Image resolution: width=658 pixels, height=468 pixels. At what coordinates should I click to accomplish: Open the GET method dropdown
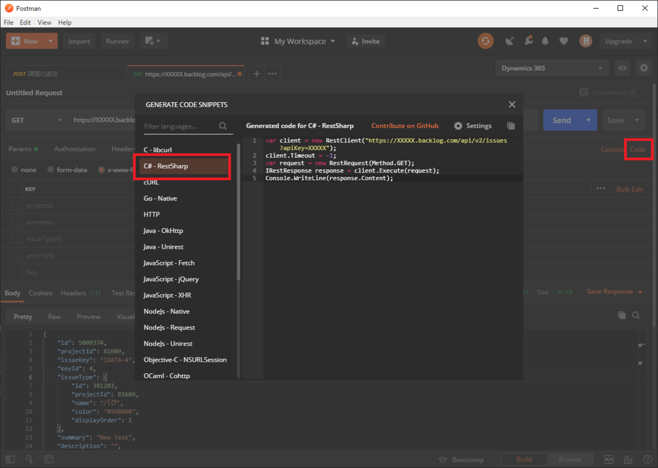[36, 120]
